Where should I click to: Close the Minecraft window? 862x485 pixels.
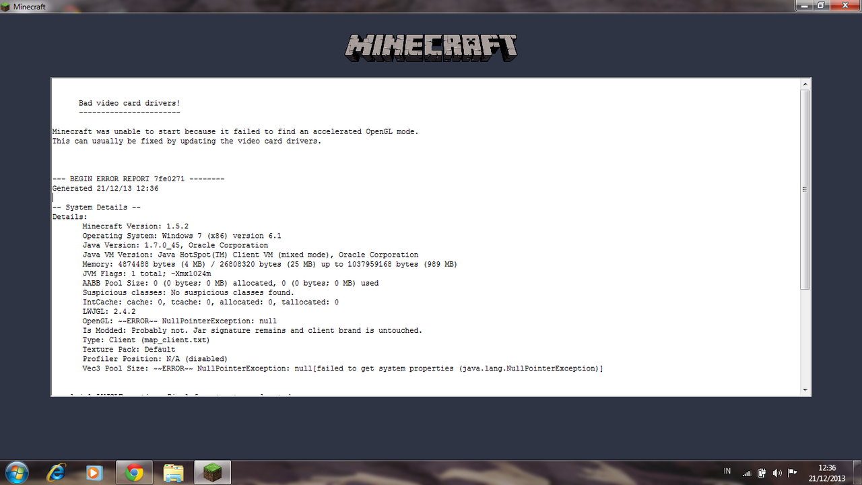(x=844, y=5)
